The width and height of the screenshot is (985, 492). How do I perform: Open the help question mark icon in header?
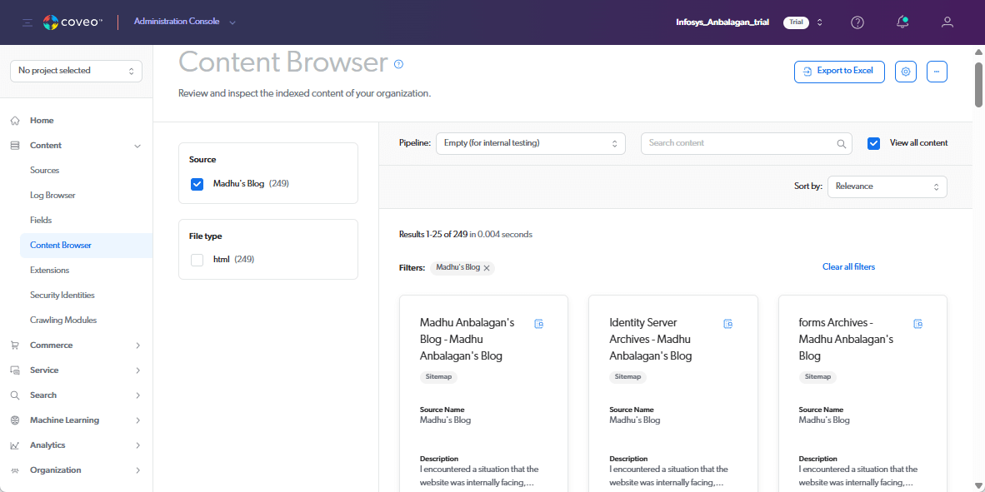click(x=857, y=22)
